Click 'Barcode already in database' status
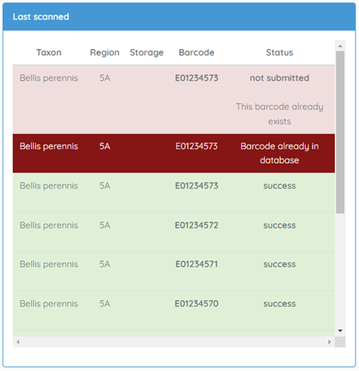 pos(279,153)
